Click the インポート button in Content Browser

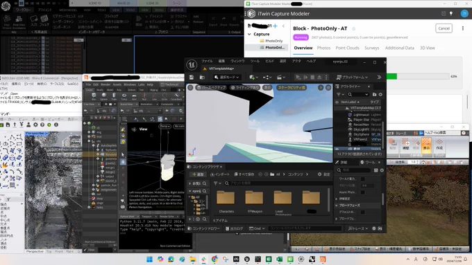(x=220, y=174)
